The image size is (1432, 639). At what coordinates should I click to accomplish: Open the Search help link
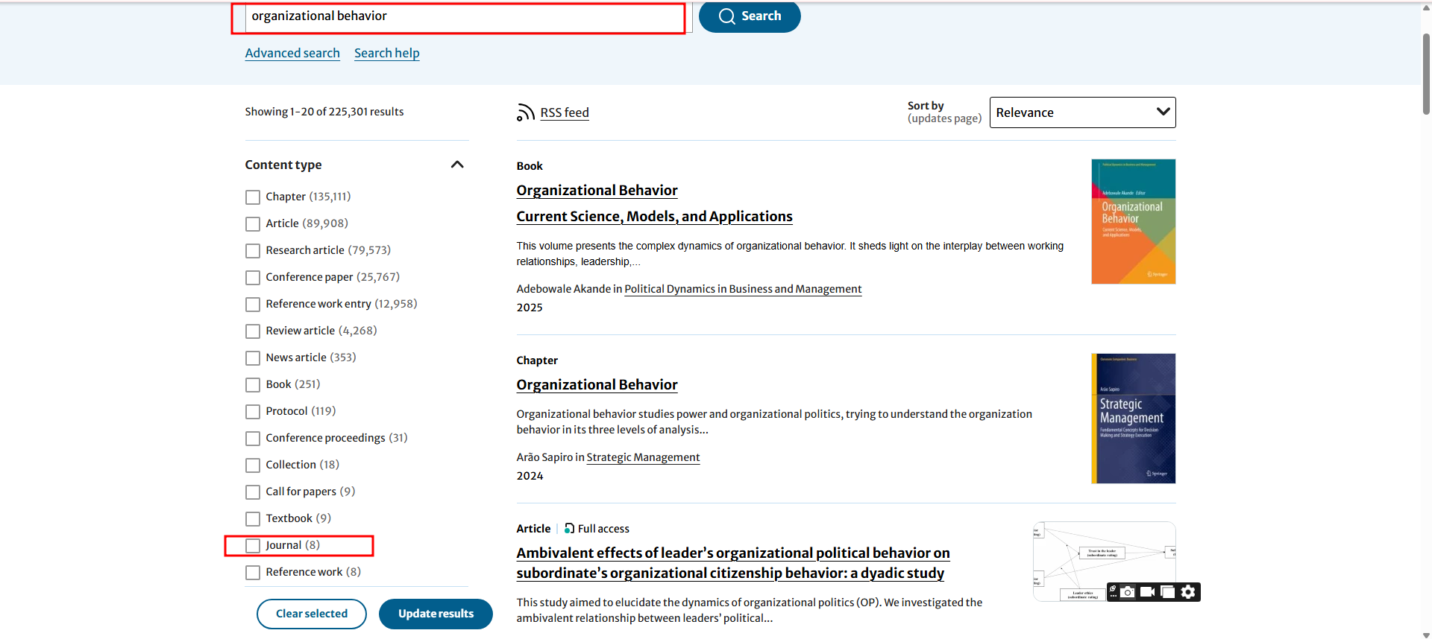[x=386, y=54]
